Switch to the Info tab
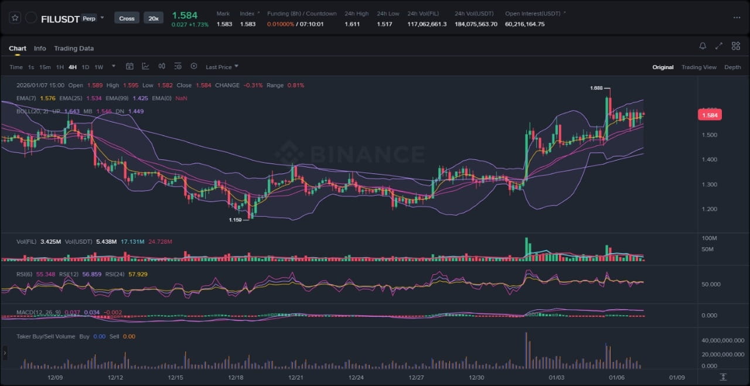750x386 pixels. (40, 49)
